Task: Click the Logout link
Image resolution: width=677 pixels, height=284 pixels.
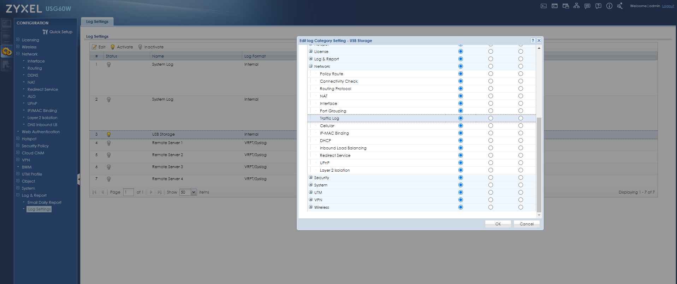Action: [x=668, y=6]
